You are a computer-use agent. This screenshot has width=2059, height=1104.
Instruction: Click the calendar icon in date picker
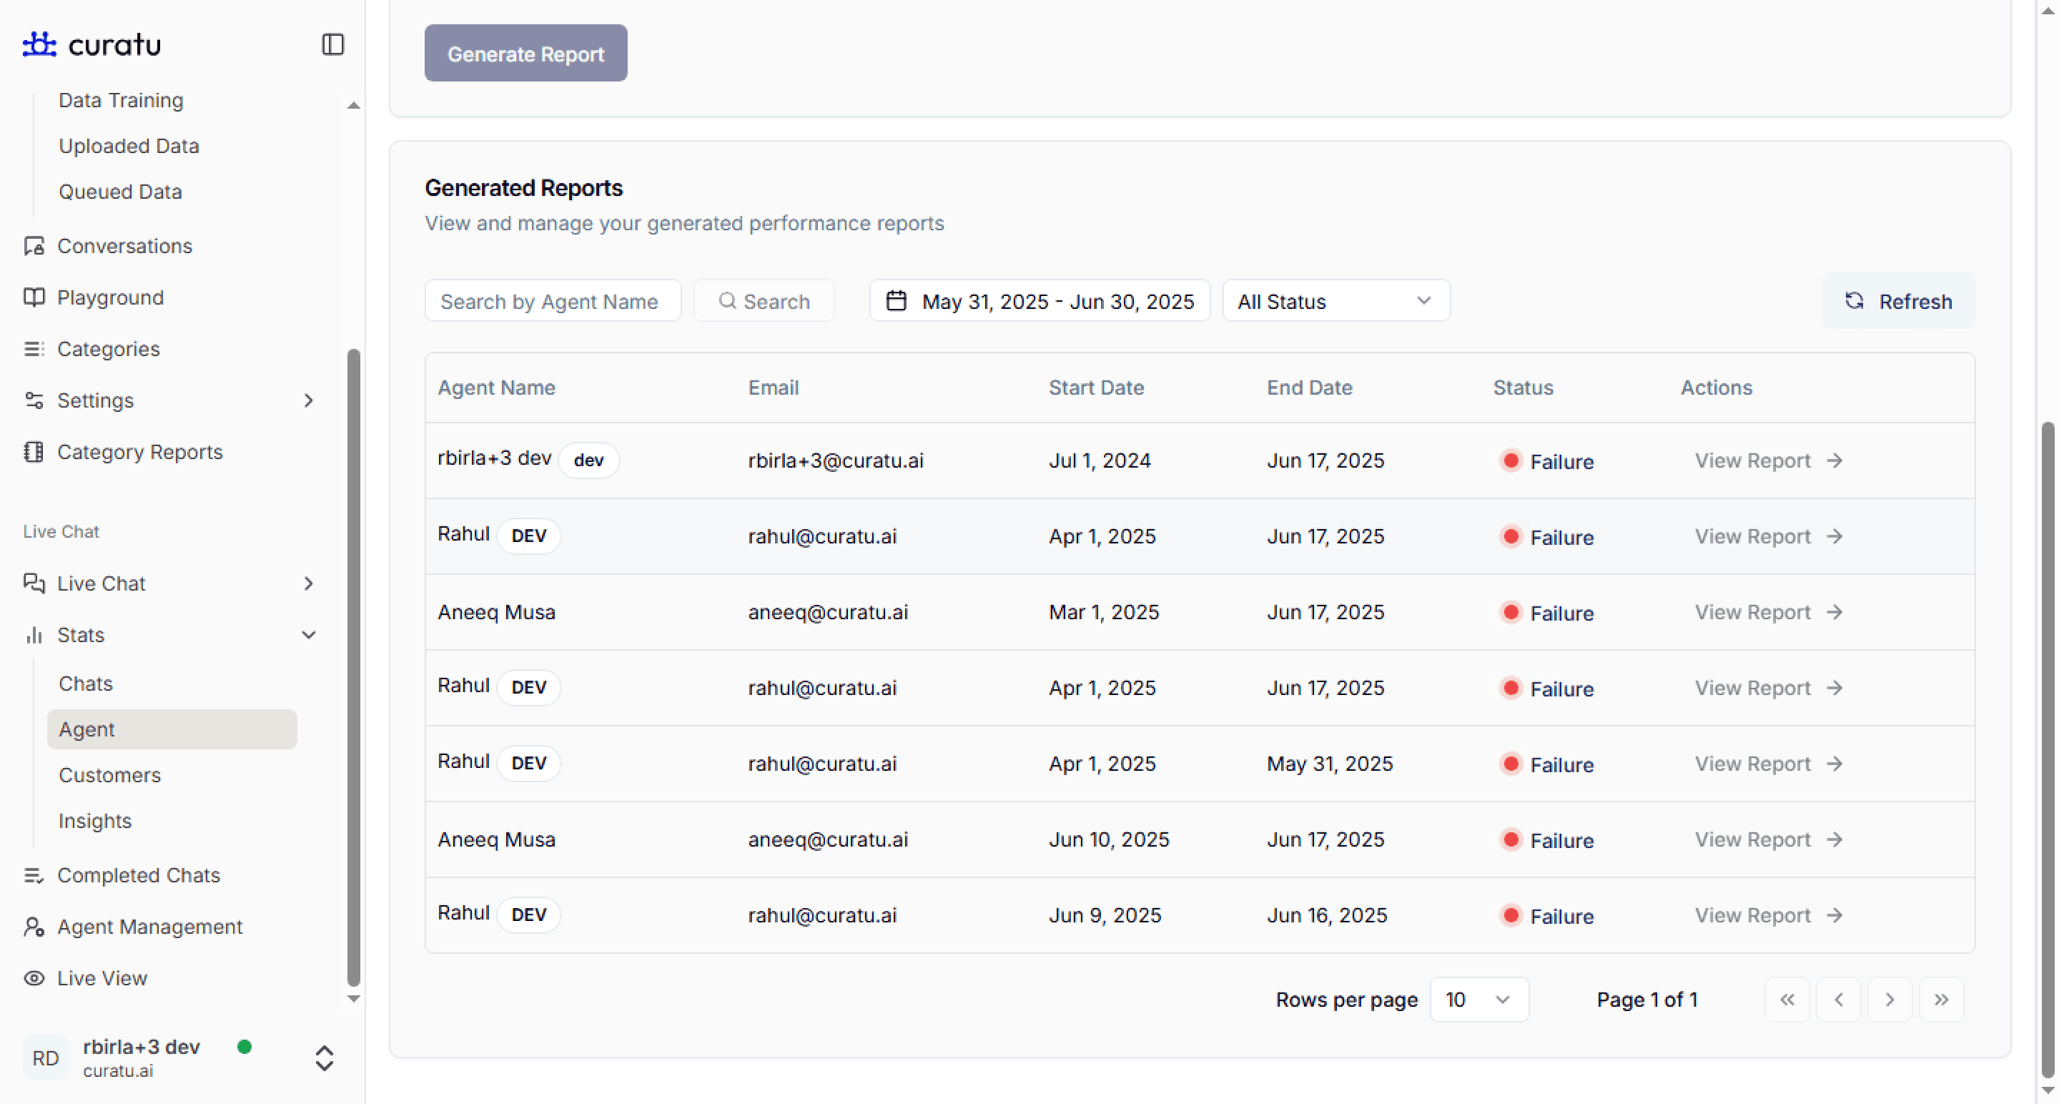896,301
